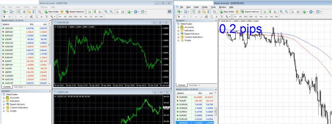Draw trendline tool in right window

click(201, 17)
